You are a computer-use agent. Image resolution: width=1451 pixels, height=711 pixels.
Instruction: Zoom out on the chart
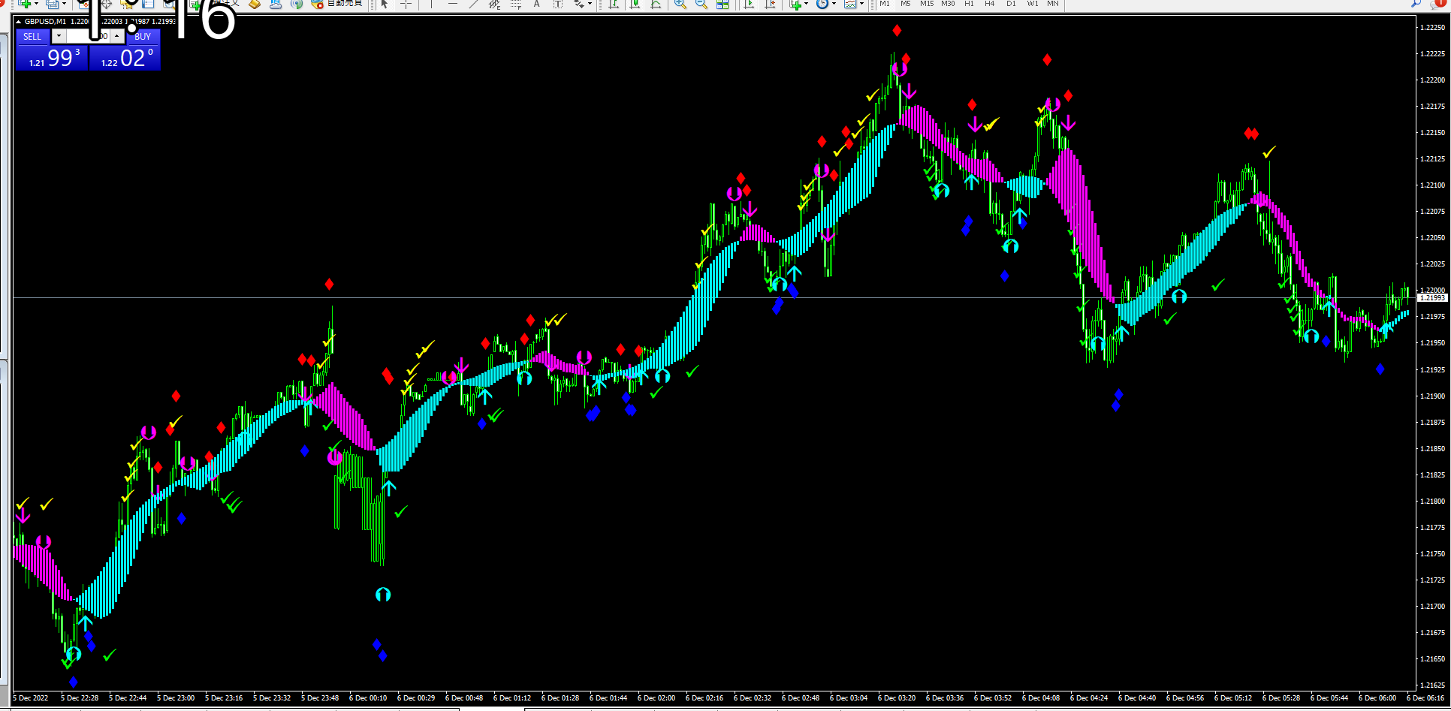coord(701,4)
